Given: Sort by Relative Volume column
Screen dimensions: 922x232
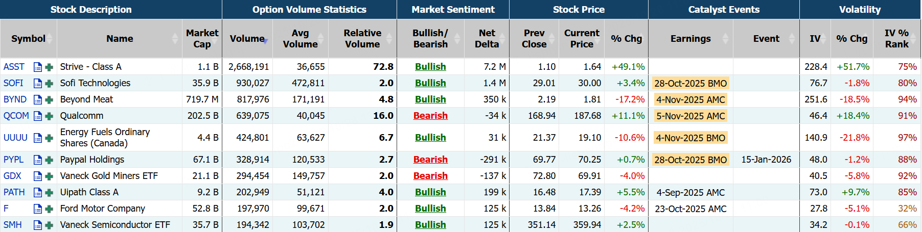Looking at the screenshot, I should [362, 39].
